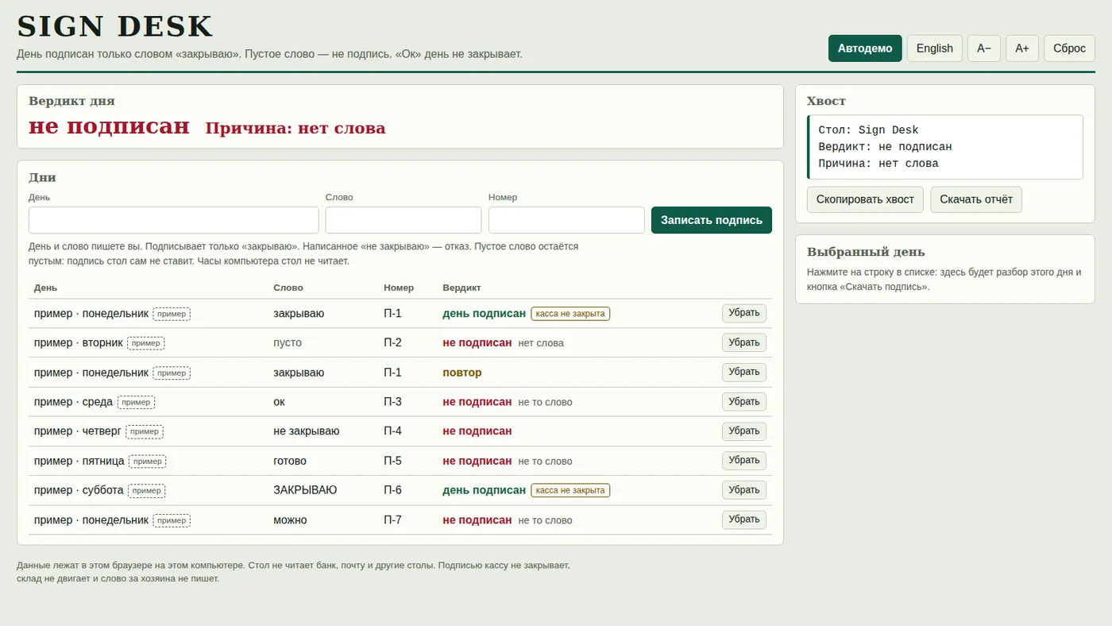Focus the Слово input field
Image resolution: width=1112 pixels, height=626 pixels.
coord(403,220)
